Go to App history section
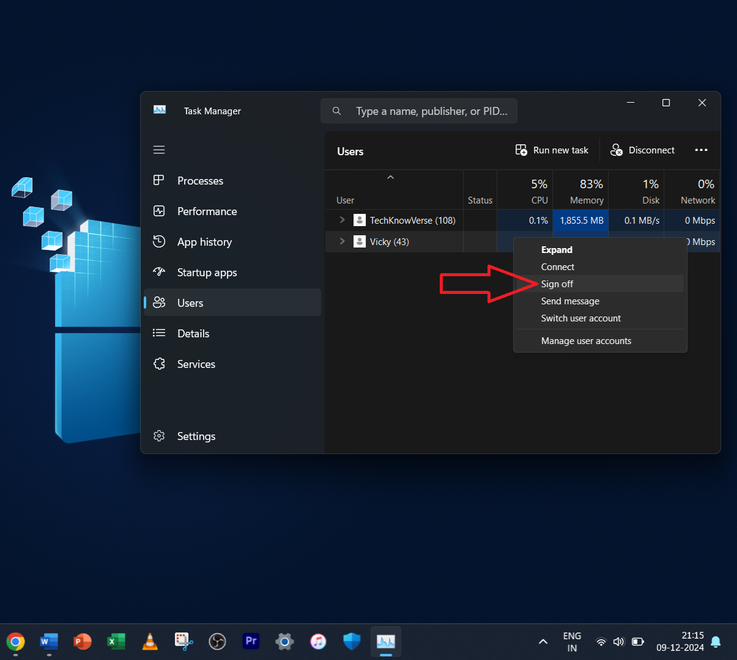Viewport: 737px width, 660px height. coord(204,242)
